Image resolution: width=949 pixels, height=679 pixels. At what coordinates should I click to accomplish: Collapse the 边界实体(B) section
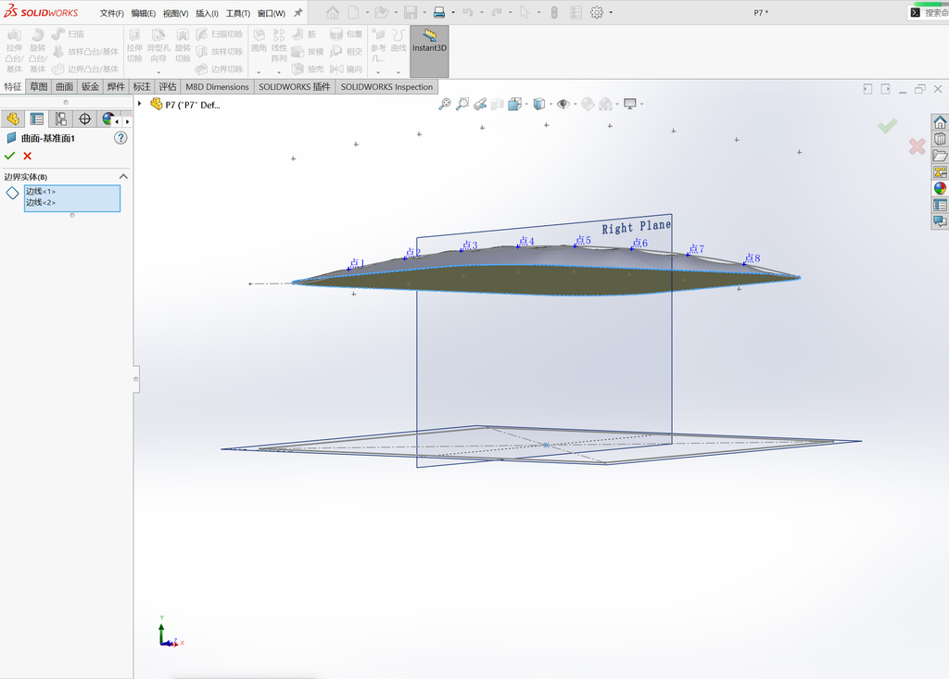[x=123, y=176]
